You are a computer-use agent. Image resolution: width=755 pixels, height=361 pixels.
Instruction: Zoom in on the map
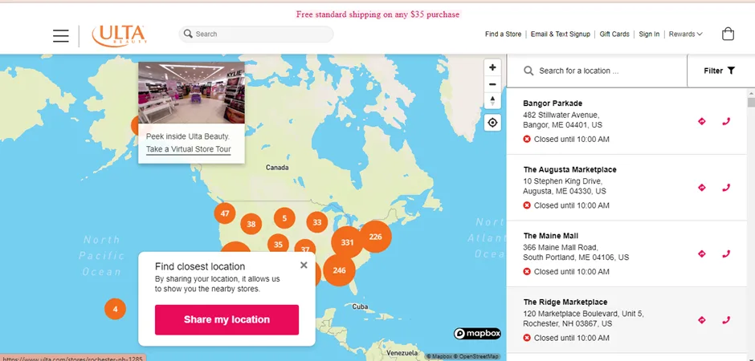[492, 67]
